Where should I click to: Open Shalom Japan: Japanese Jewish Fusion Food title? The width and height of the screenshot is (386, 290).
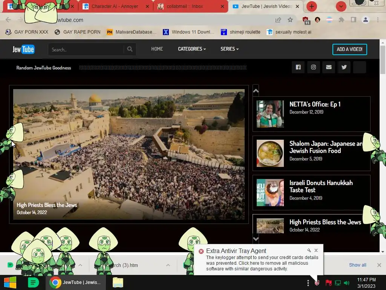tap(325, 147)
